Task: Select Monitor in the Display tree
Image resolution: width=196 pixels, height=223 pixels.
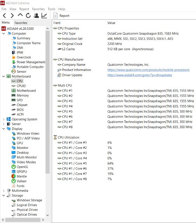Action: (22, 148)
